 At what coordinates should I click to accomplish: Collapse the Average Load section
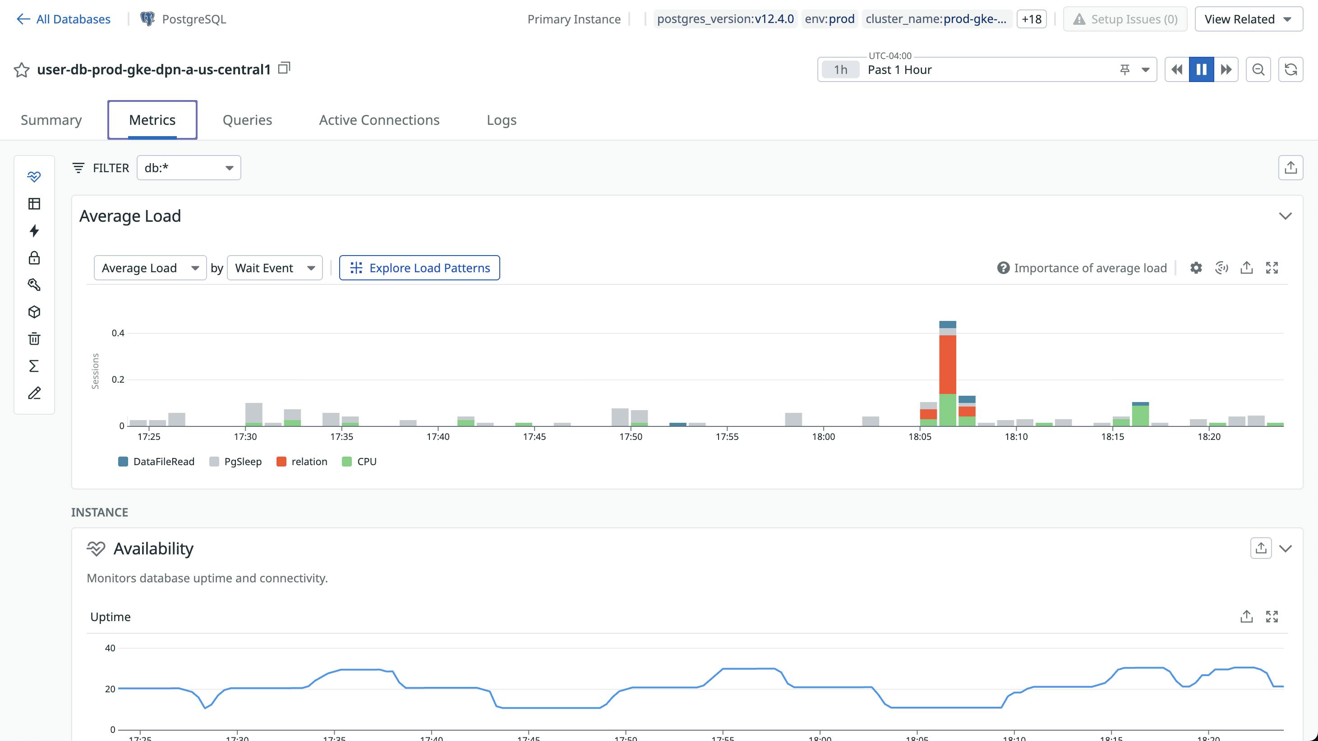click(1285, 216)
